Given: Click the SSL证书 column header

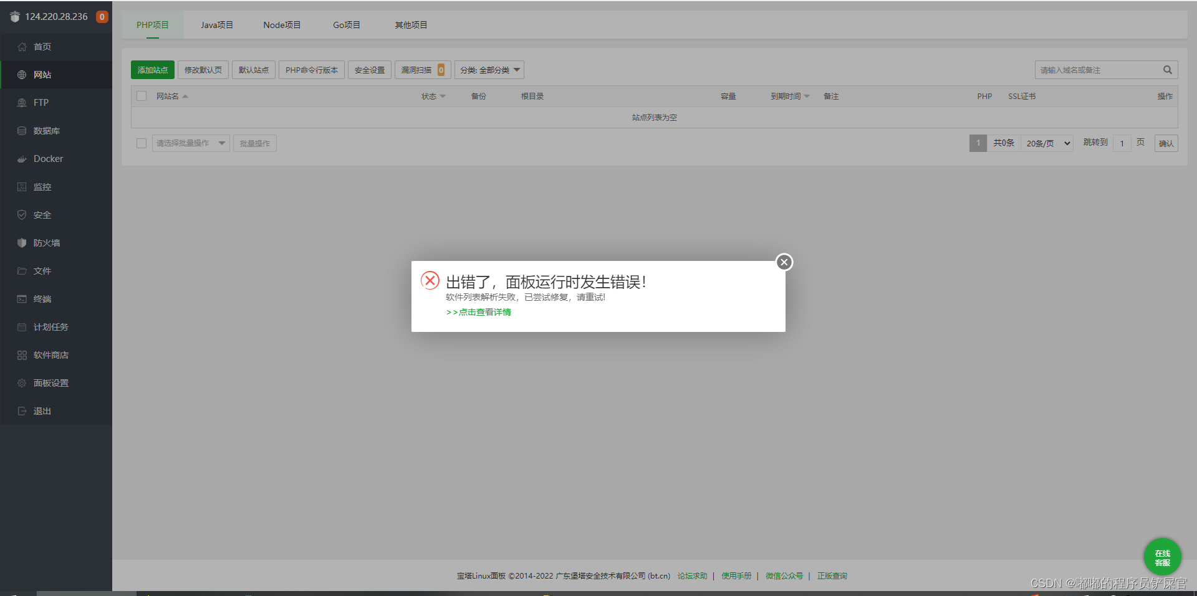Looking at the screenshot, I should click(x=1022, y=96).
